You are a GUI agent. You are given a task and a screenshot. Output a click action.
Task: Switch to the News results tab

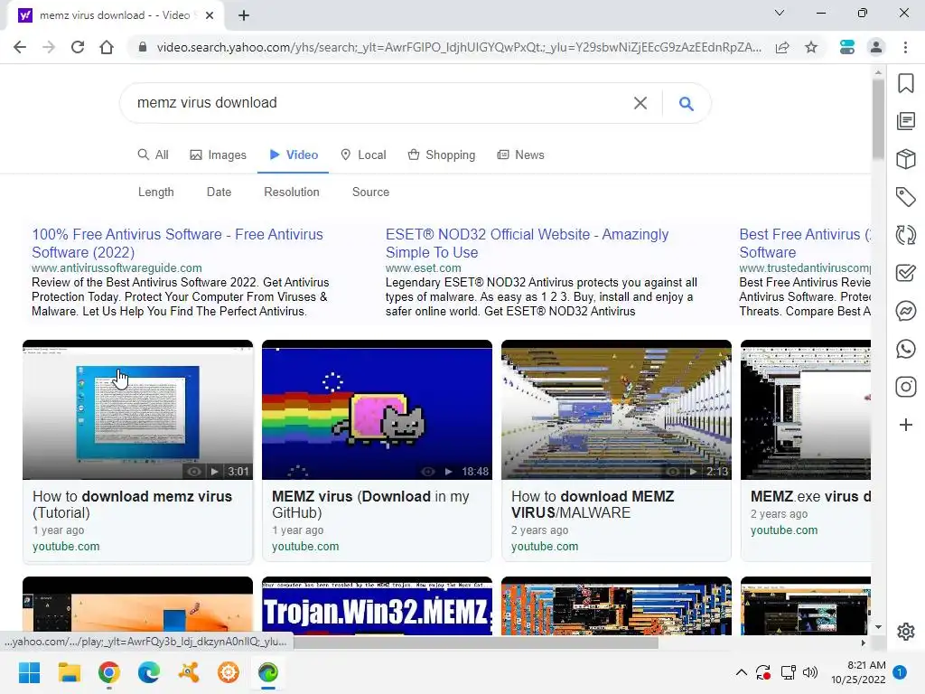520,155
